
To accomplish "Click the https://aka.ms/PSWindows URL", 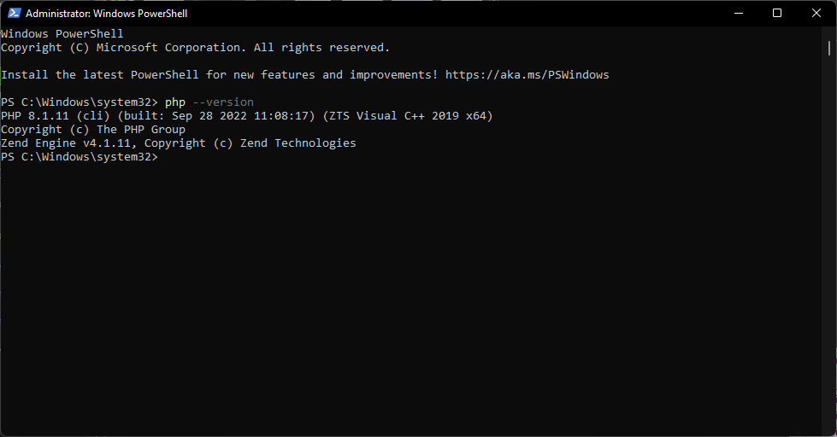I will tap(527, 74).
